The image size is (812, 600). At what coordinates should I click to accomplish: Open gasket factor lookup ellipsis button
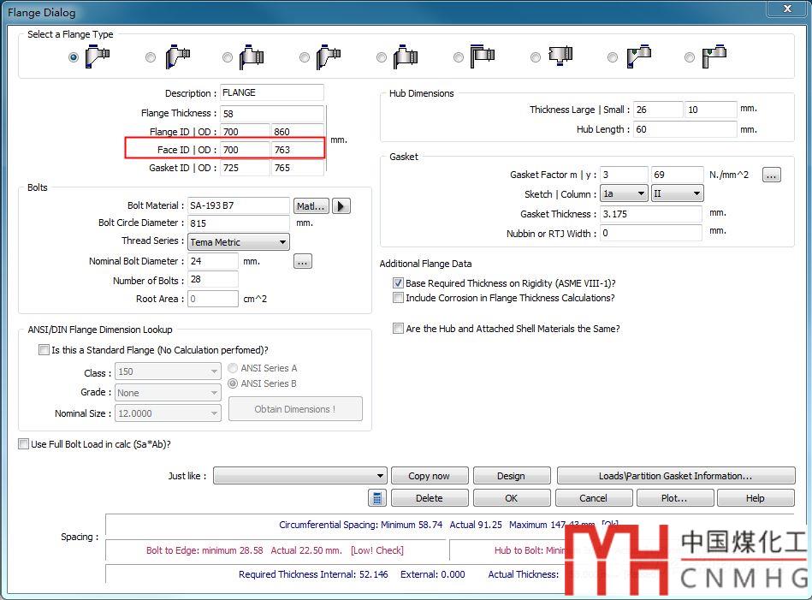[x=772, y=175]
